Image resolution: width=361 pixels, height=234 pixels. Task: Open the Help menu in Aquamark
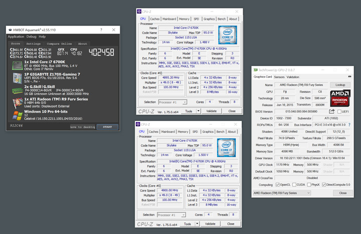pyautogui.click(x=42, y=36)
